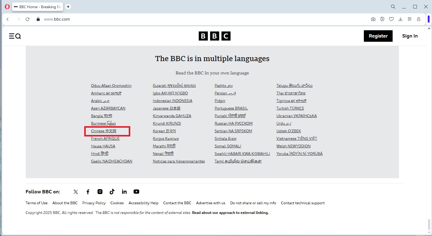Open Contact technical support link

point(303,203)
